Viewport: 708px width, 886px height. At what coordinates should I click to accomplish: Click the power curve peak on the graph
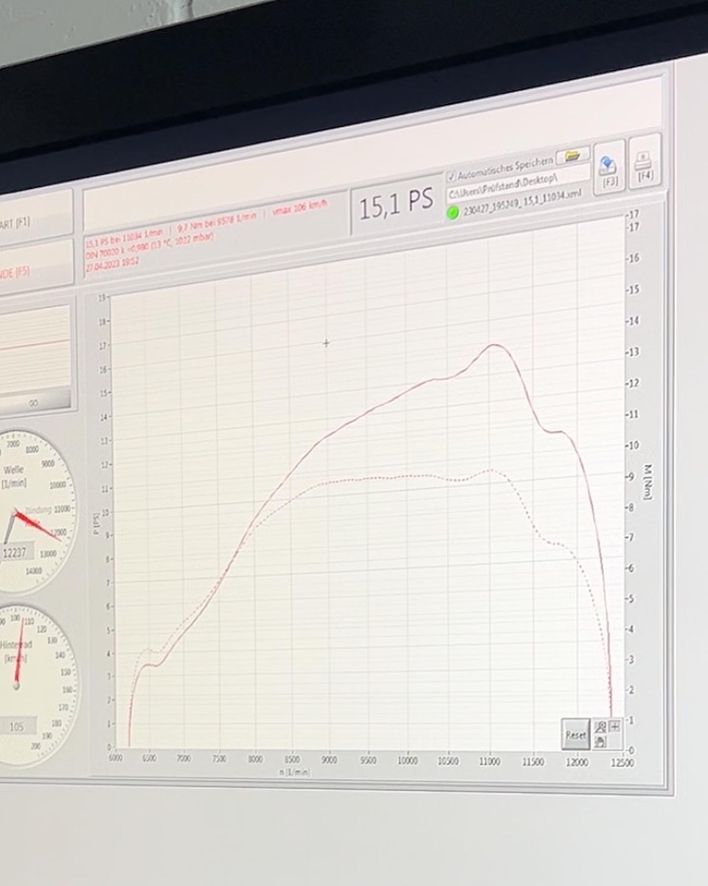pos(496,345)
